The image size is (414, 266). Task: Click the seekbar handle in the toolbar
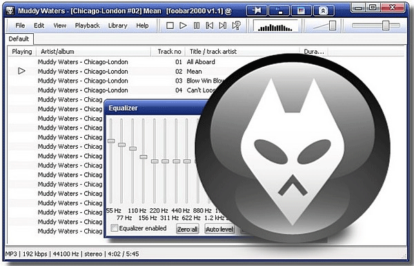[x=386, y=25]
